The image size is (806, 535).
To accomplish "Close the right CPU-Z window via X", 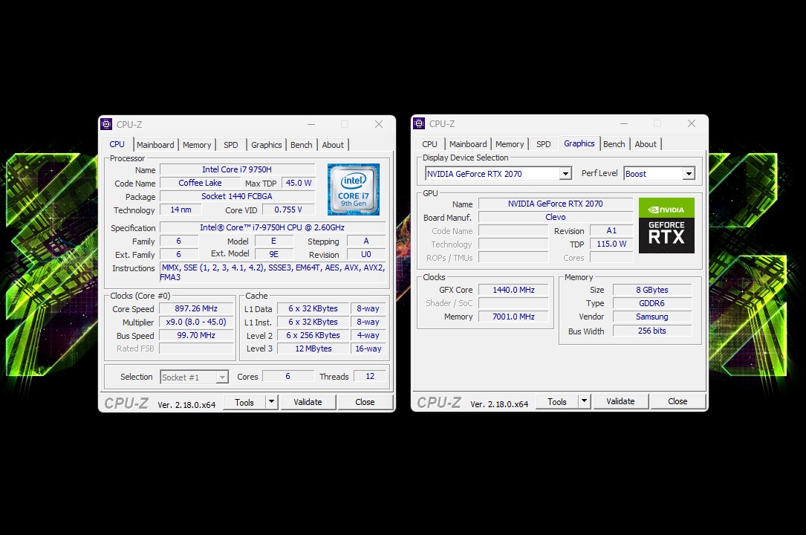I will point(692,123).
